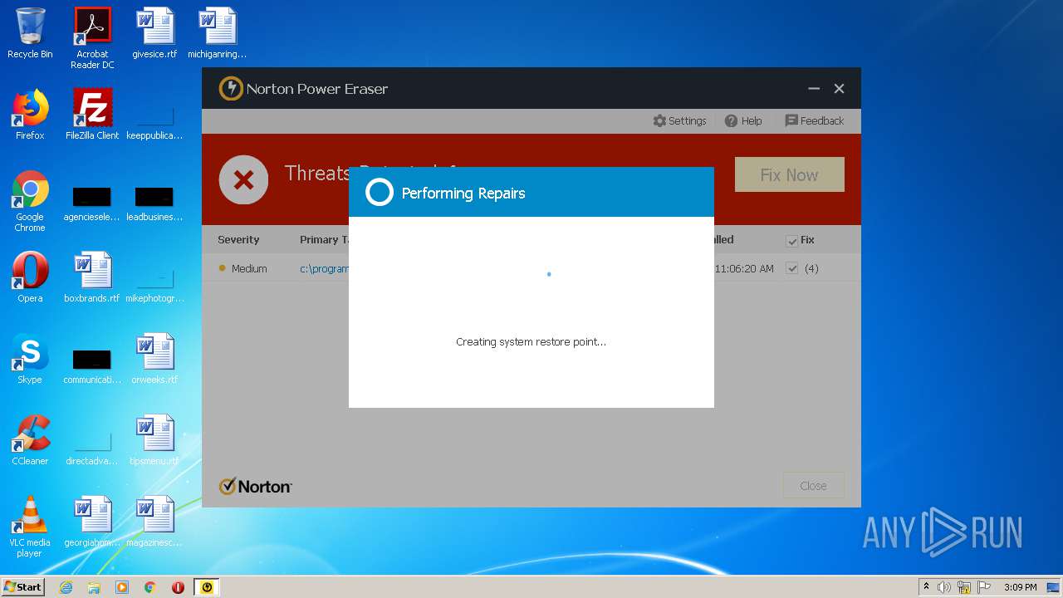Viewport: 1063px width, 598px height.
Task: Open Help in Norton Power Eraser
Action: point(743,120)
